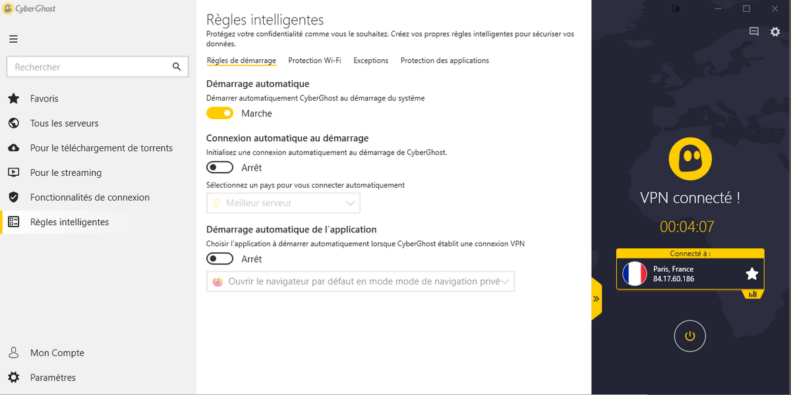The height and width of the screenshot is (395, 791).
Task: Open Tous les serveurs globe icon
Action: [x=13, y=123]
